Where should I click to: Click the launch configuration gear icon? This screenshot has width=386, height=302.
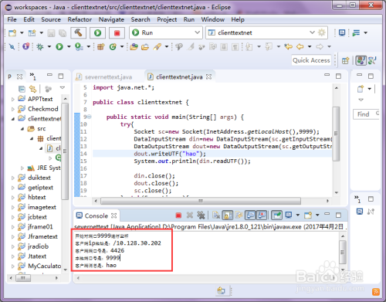click(x=322, y=32)
